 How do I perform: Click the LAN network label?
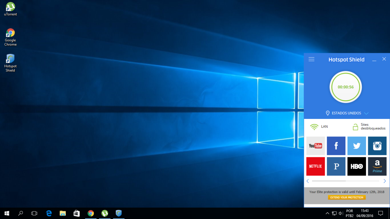tap(324, 127)
